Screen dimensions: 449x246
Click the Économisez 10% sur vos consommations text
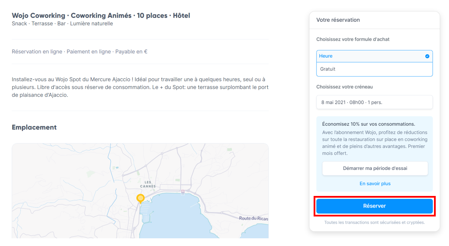tap(368, 124)
